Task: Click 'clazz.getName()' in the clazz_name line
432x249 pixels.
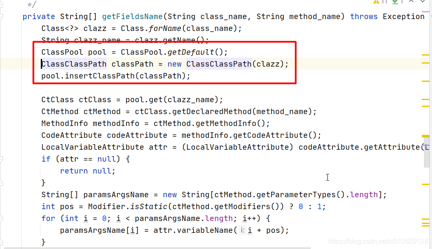Action: coord(170,40)
